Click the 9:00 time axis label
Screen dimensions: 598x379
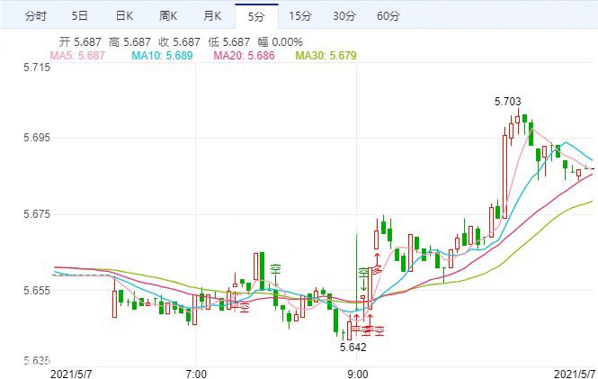[x=357, y=372]
